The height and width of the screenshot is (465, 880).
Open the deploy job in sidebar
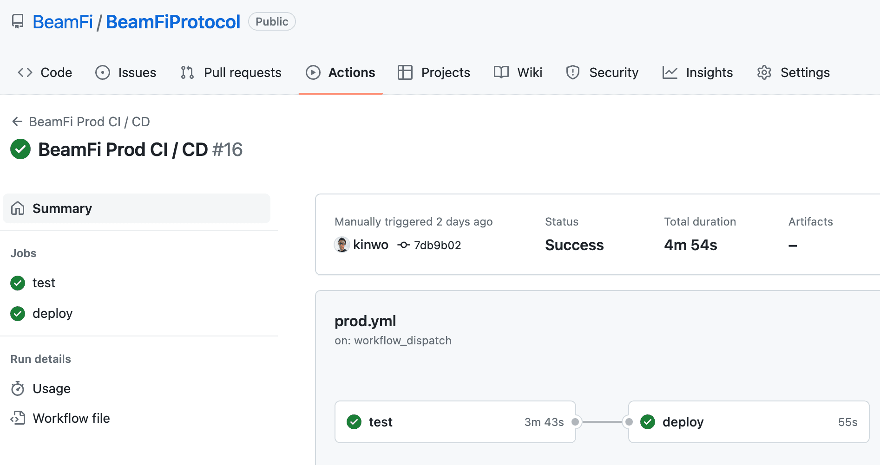click(53, 314)
